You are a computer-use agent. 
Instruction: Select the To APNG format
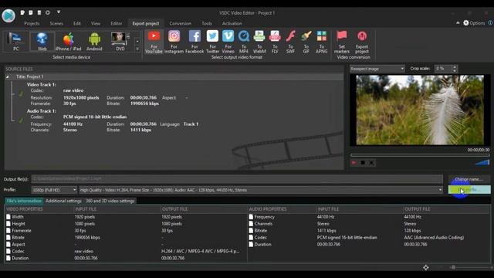(321, 42)
